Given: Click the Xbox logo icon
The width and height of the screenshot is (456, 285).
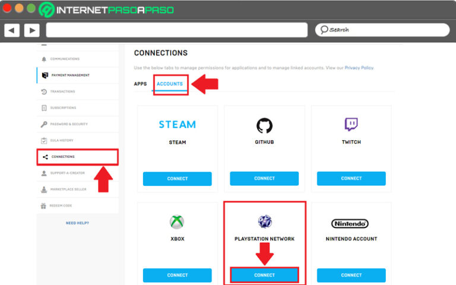Looking at the screenshot, I should pyautogui.click(x=177, y=222).
